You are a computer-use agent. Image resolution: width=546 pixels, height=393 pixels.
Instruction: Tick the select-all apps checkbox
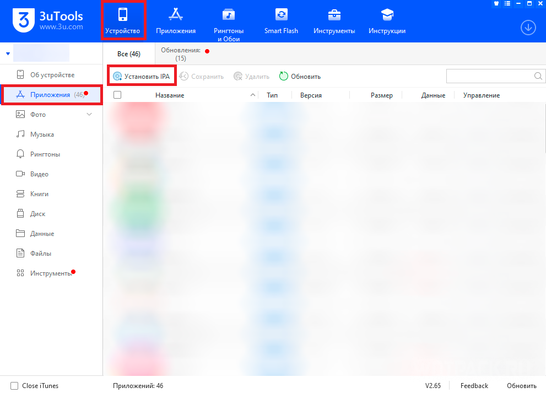pos(117,95)
